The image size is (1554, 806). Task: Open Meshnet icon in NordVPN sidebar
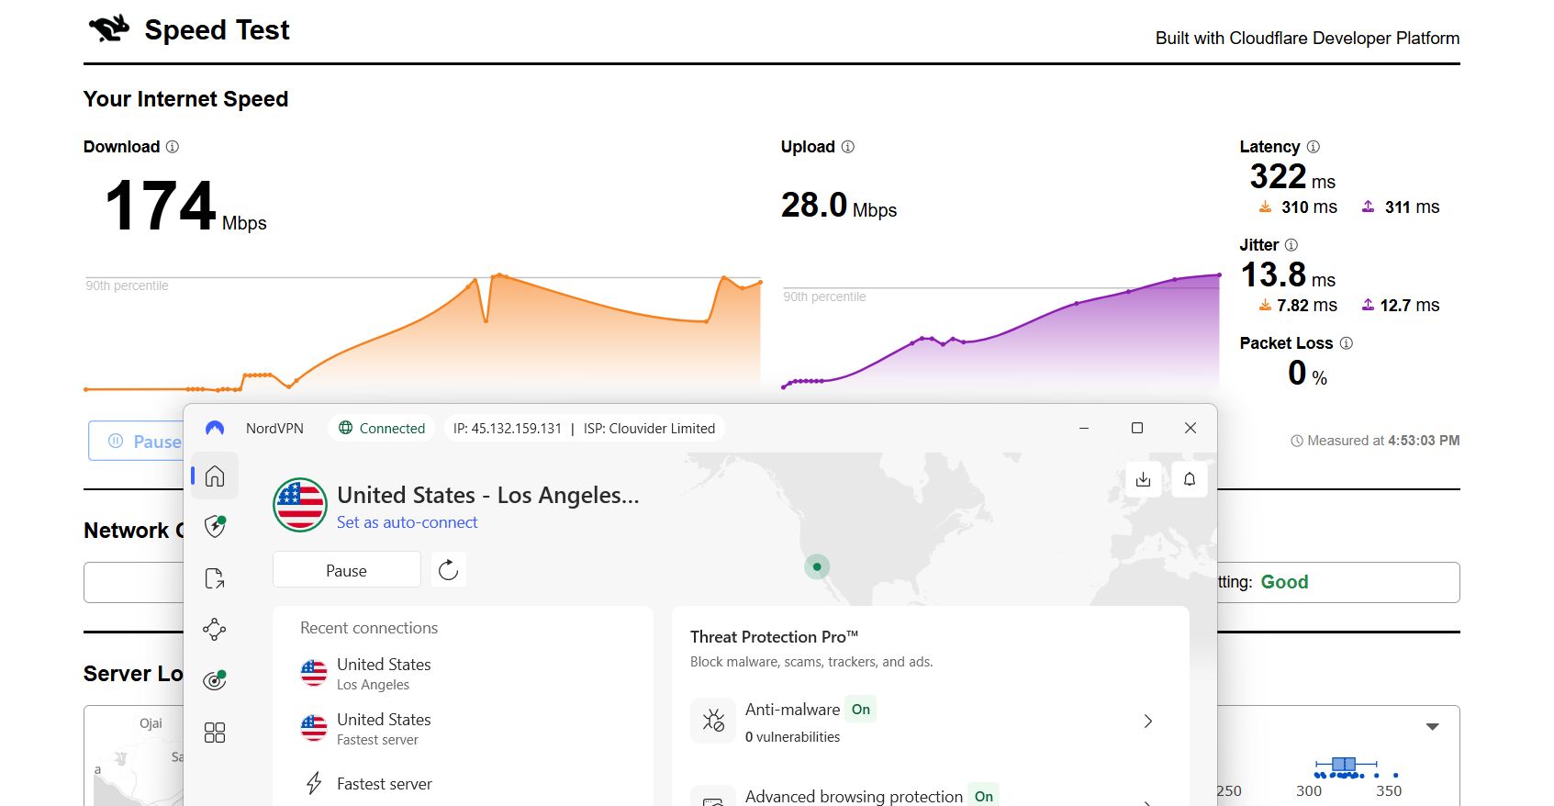coord(215,629)
